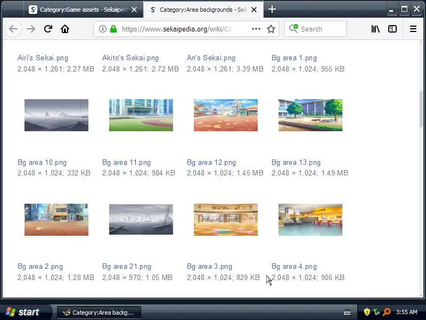426x320 pixels.
Task: Open the on-screen keyboard tray icon
Action: (347, 312)
